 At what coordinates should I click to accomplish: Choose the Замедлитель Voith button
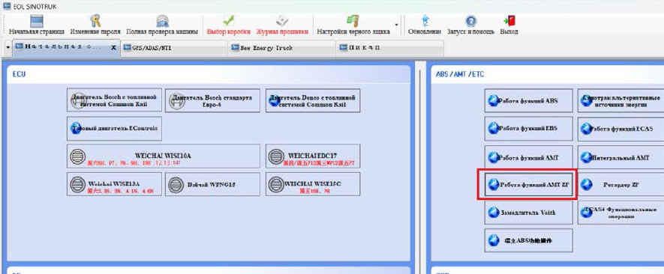528,213
